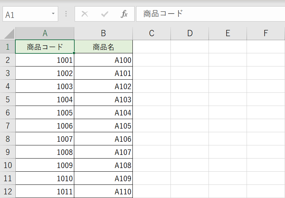Click the cell with value 1004
Image resolution: width=285 pixels, height=198 pixels.
coord(45,99)
